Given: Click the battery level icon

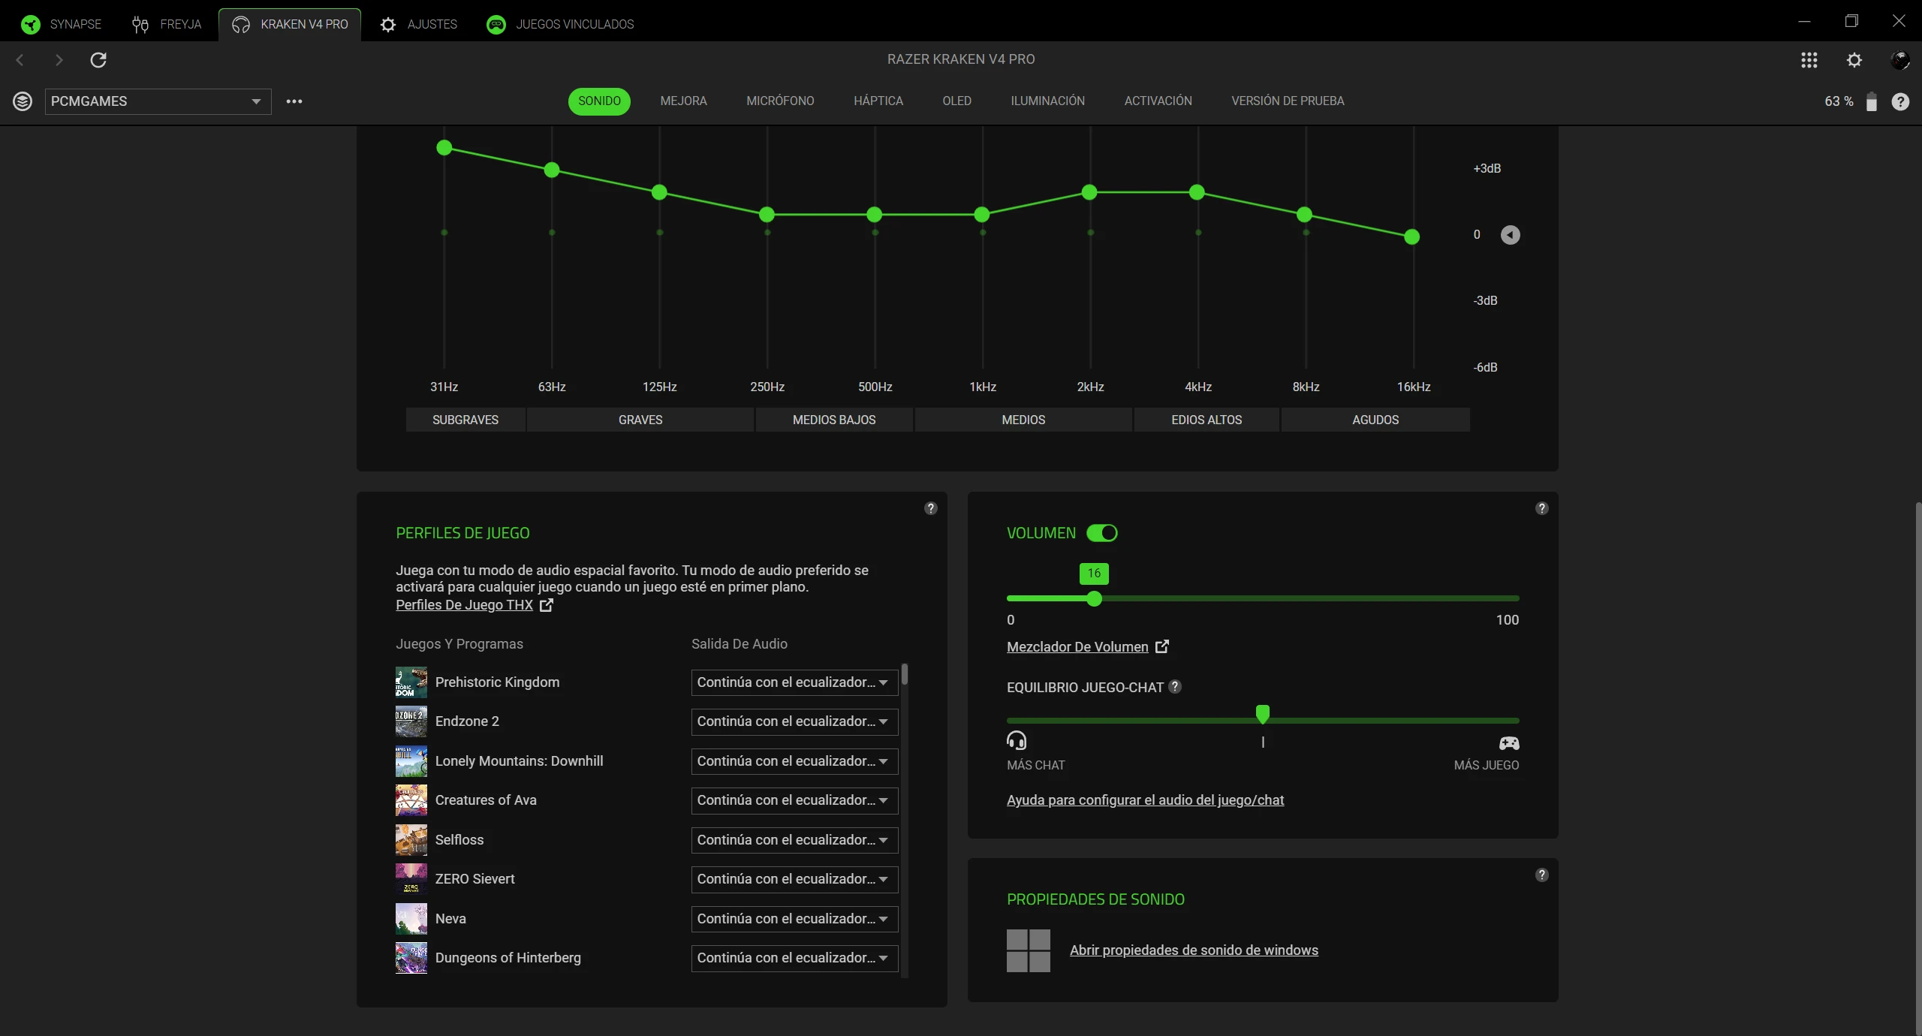Looking at the screenshot, I should click(x=1872, y=101).
